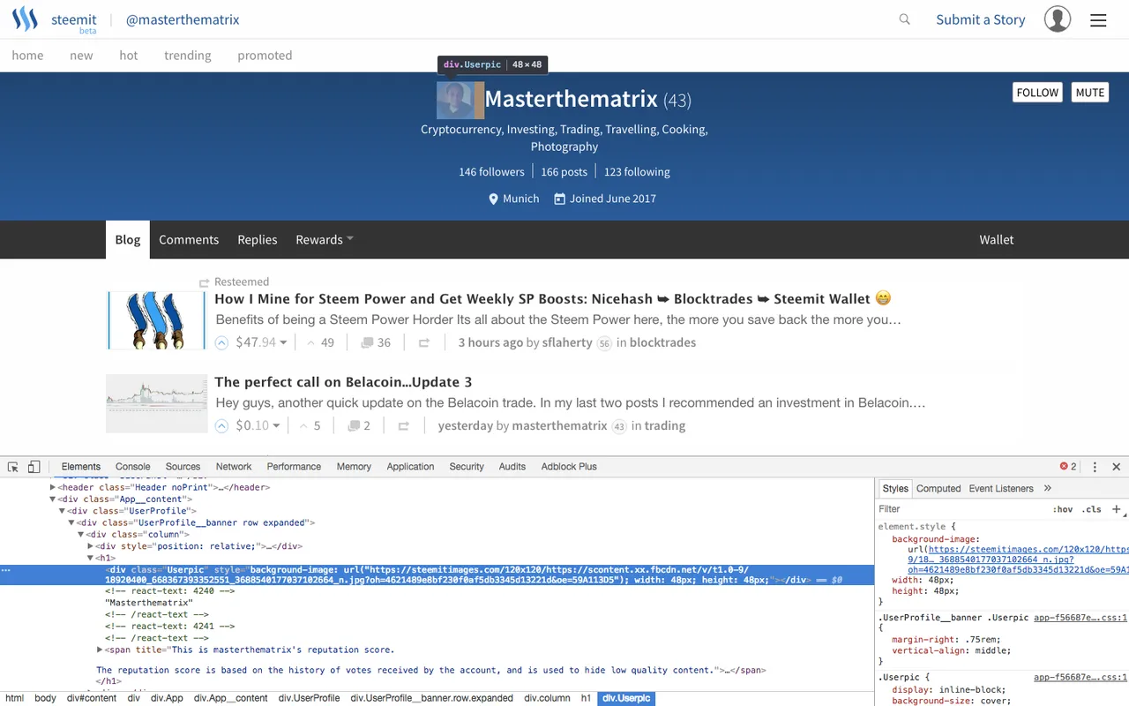Collapse UserProfile__banner row expanded node
This screenshot has width=1129, height=706.
(72, 522)
